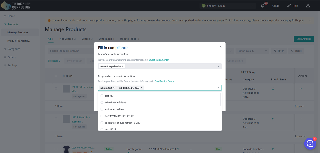Click the responsible person list scrollbar
Screen dimensions: 320x153
click(x=221, y=99)
